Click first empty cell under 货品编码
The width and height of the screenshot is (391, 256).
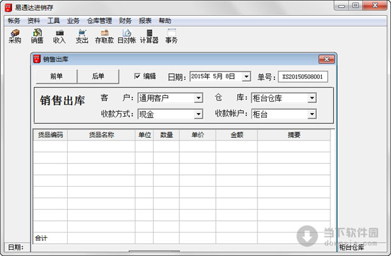pyautogui.click(x=50, y=146)
